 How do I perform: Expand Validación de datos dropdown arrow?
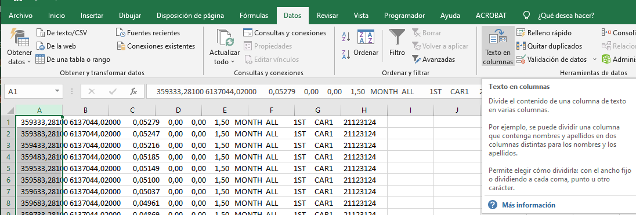[x=594, y=60]
